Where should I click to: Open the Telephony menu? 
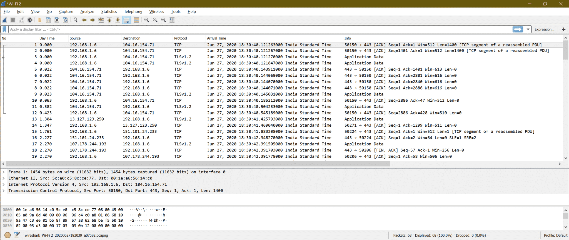(x=133, y=11)
